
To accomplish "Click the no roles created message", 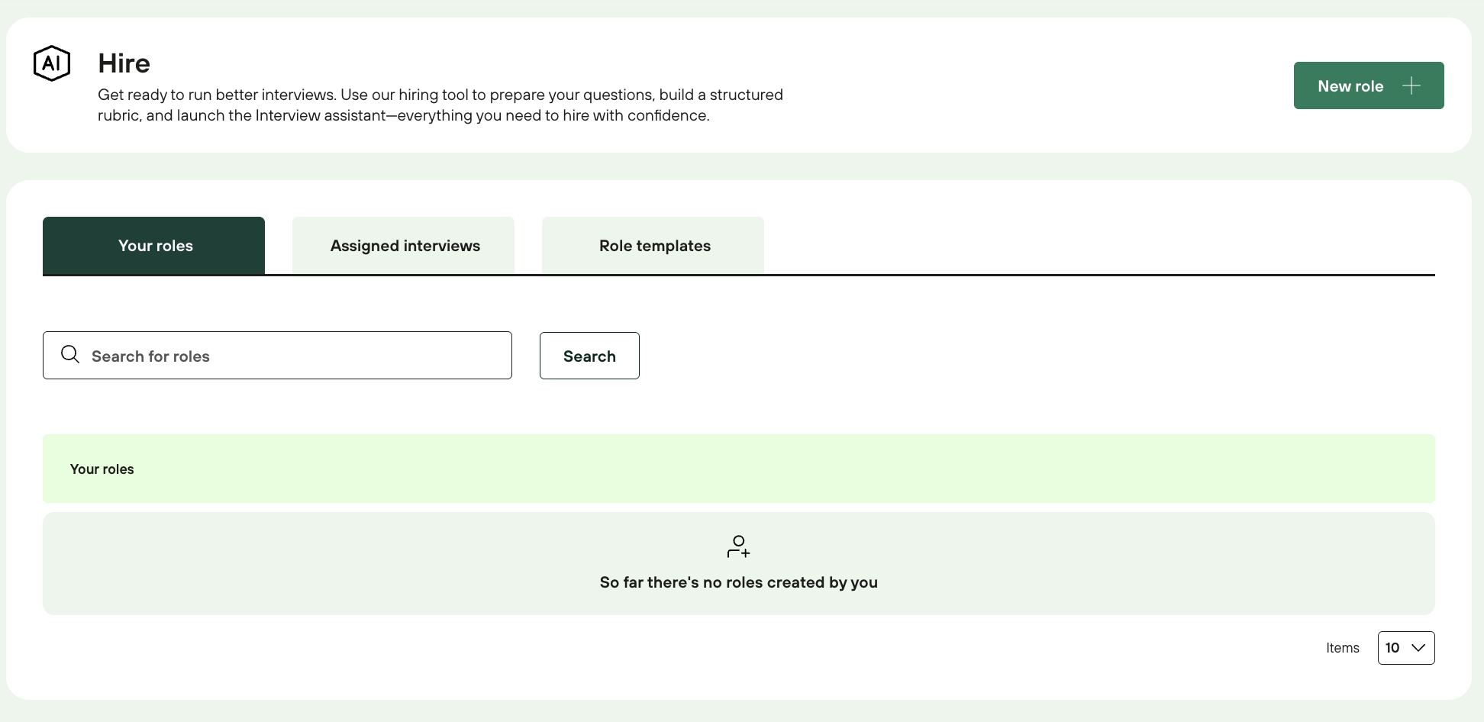I will point(738,582).
